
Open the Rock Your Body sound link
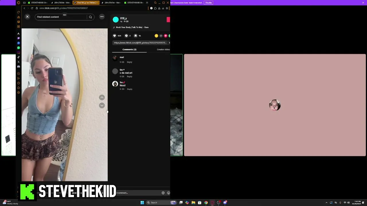pyautogui.click(x=132, y=27)
